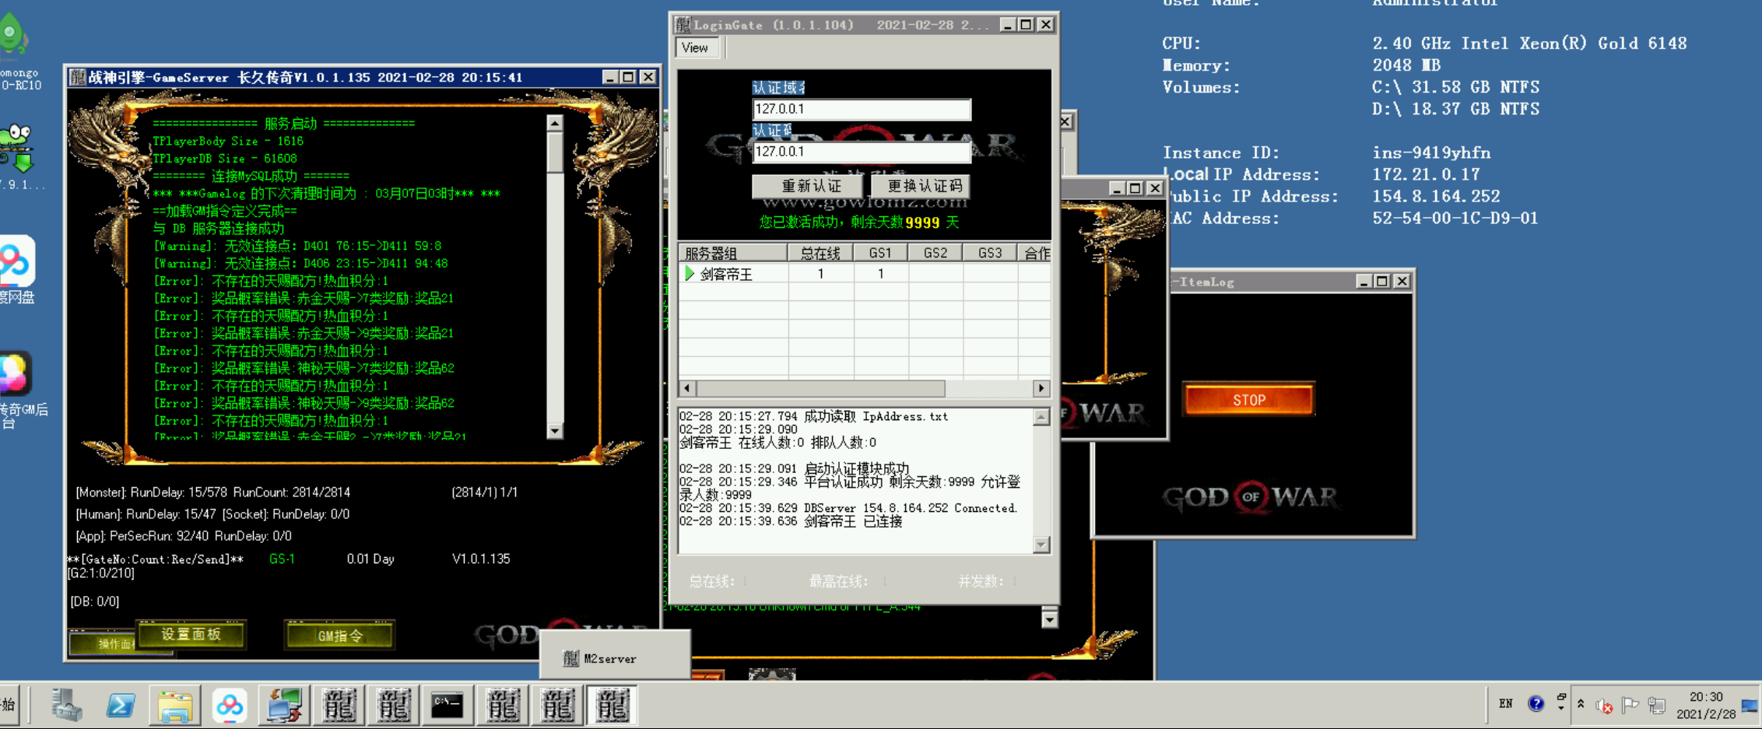The image size is (1762, 729).
Task: Click the M2server taskbar preview label
Action: [x=610, y=659]
